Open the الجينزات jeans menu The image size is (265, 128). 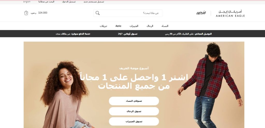134,26
